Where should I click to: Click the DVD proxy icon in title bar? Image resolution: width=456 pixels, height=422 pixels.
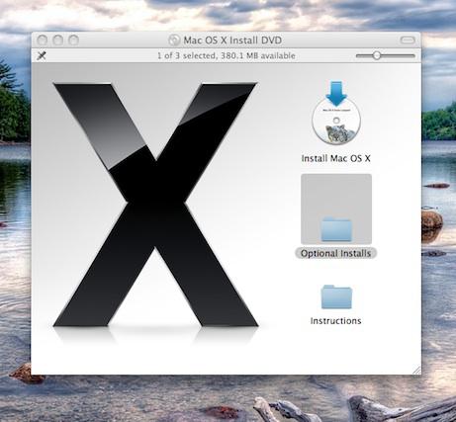tap(174, 41)
